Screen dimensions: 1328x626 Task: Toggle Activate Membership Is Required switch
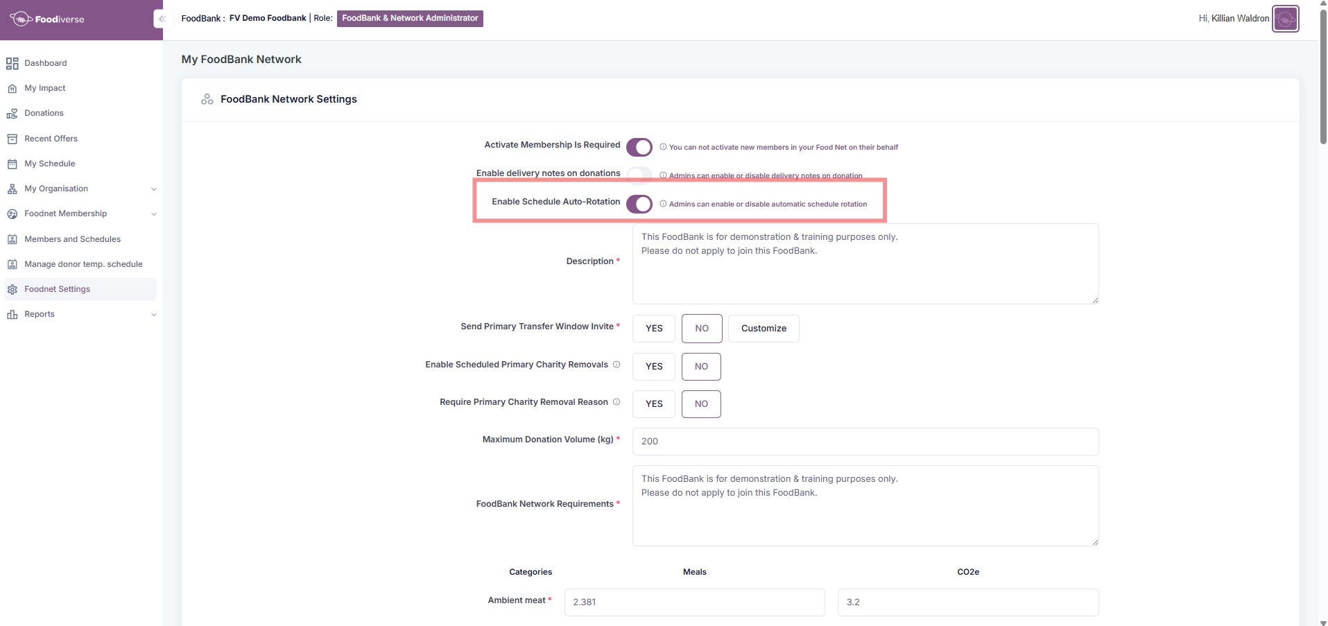point(639,147)
